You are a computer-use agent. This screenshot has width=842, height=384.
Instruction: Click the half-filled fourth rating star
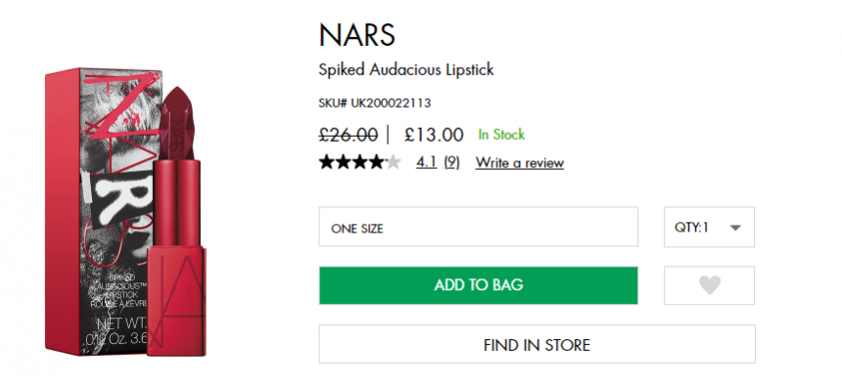click(x=377, y=162)
